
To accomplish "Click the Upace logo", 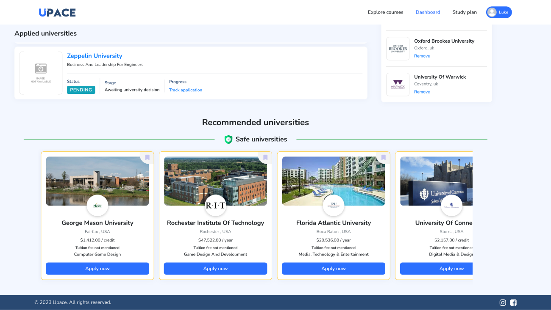I will [x=57, y=13].
